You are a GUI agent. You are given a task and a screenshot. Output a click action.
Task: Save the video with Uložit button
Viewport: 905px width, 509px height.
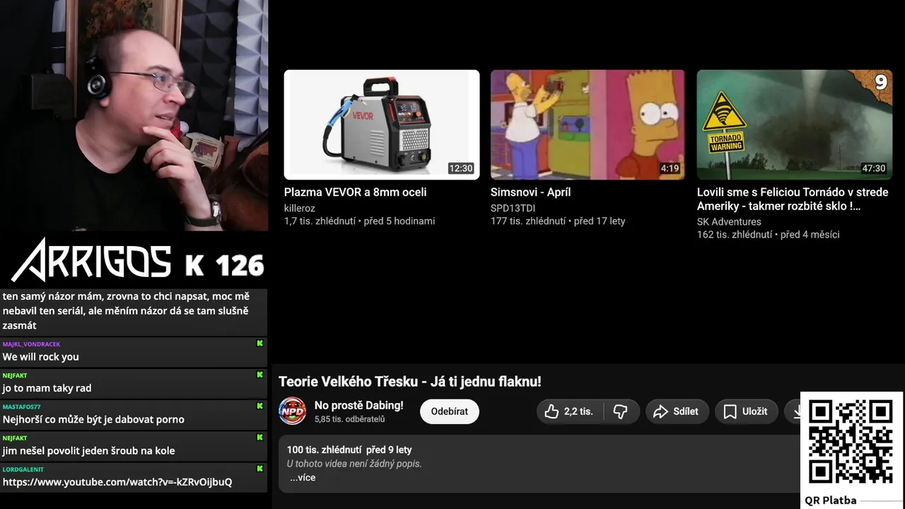pos(747,411)
